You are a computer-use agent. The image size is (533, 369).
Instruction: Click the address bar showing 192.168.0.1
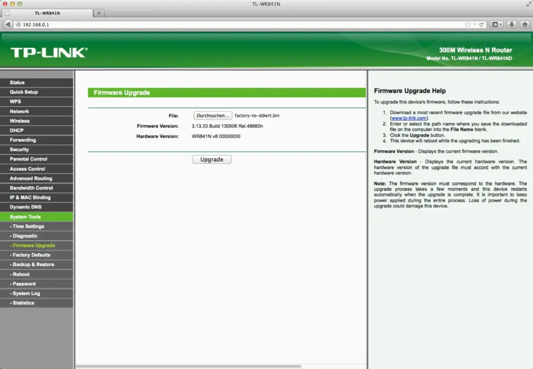[x=234, y=24]
